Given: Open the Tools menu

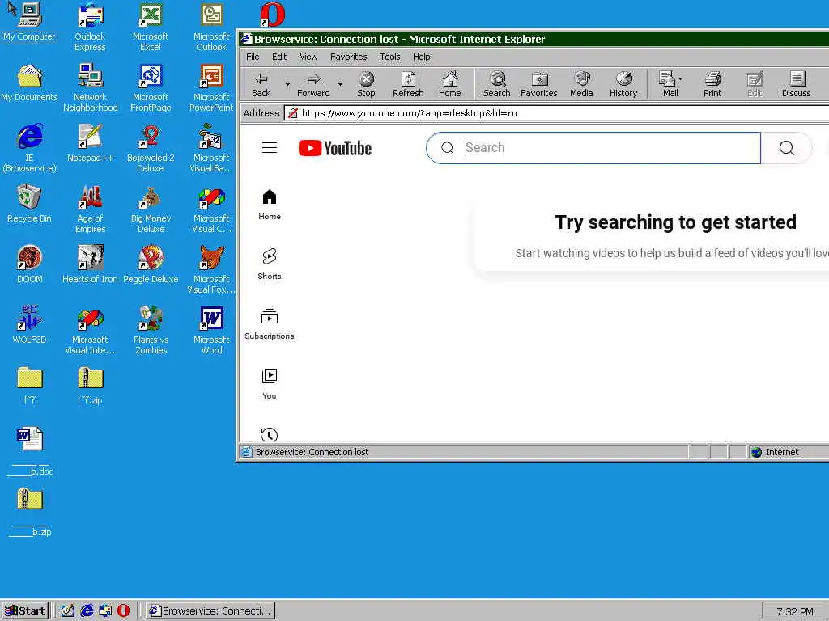Looking at the screenshot, I should tap(390, 57).
